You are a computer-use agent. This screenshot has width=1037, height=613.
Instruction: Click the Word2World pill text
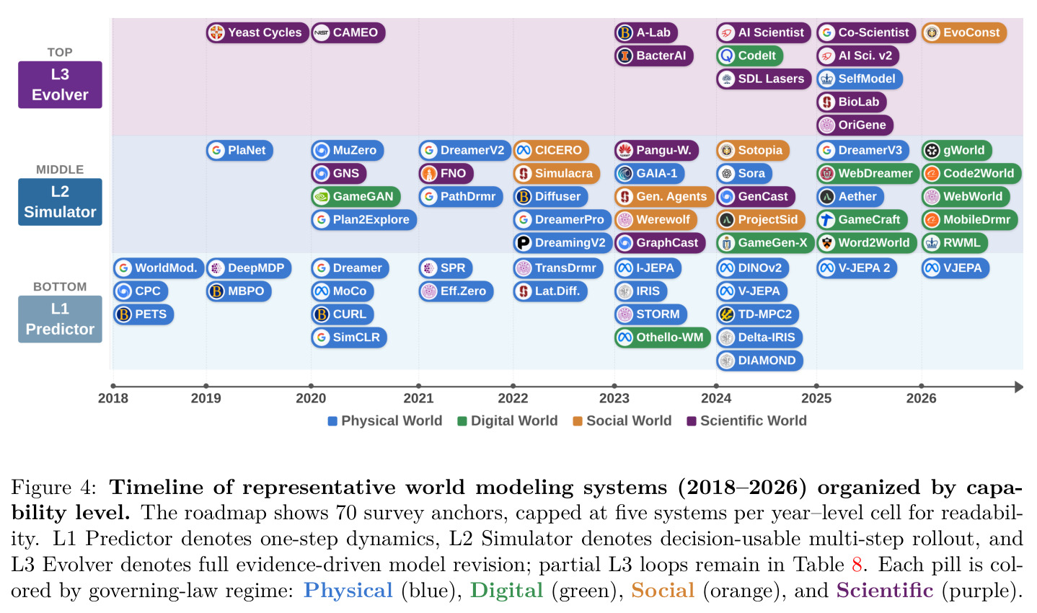pyautogui.click(x=874, y=242)
